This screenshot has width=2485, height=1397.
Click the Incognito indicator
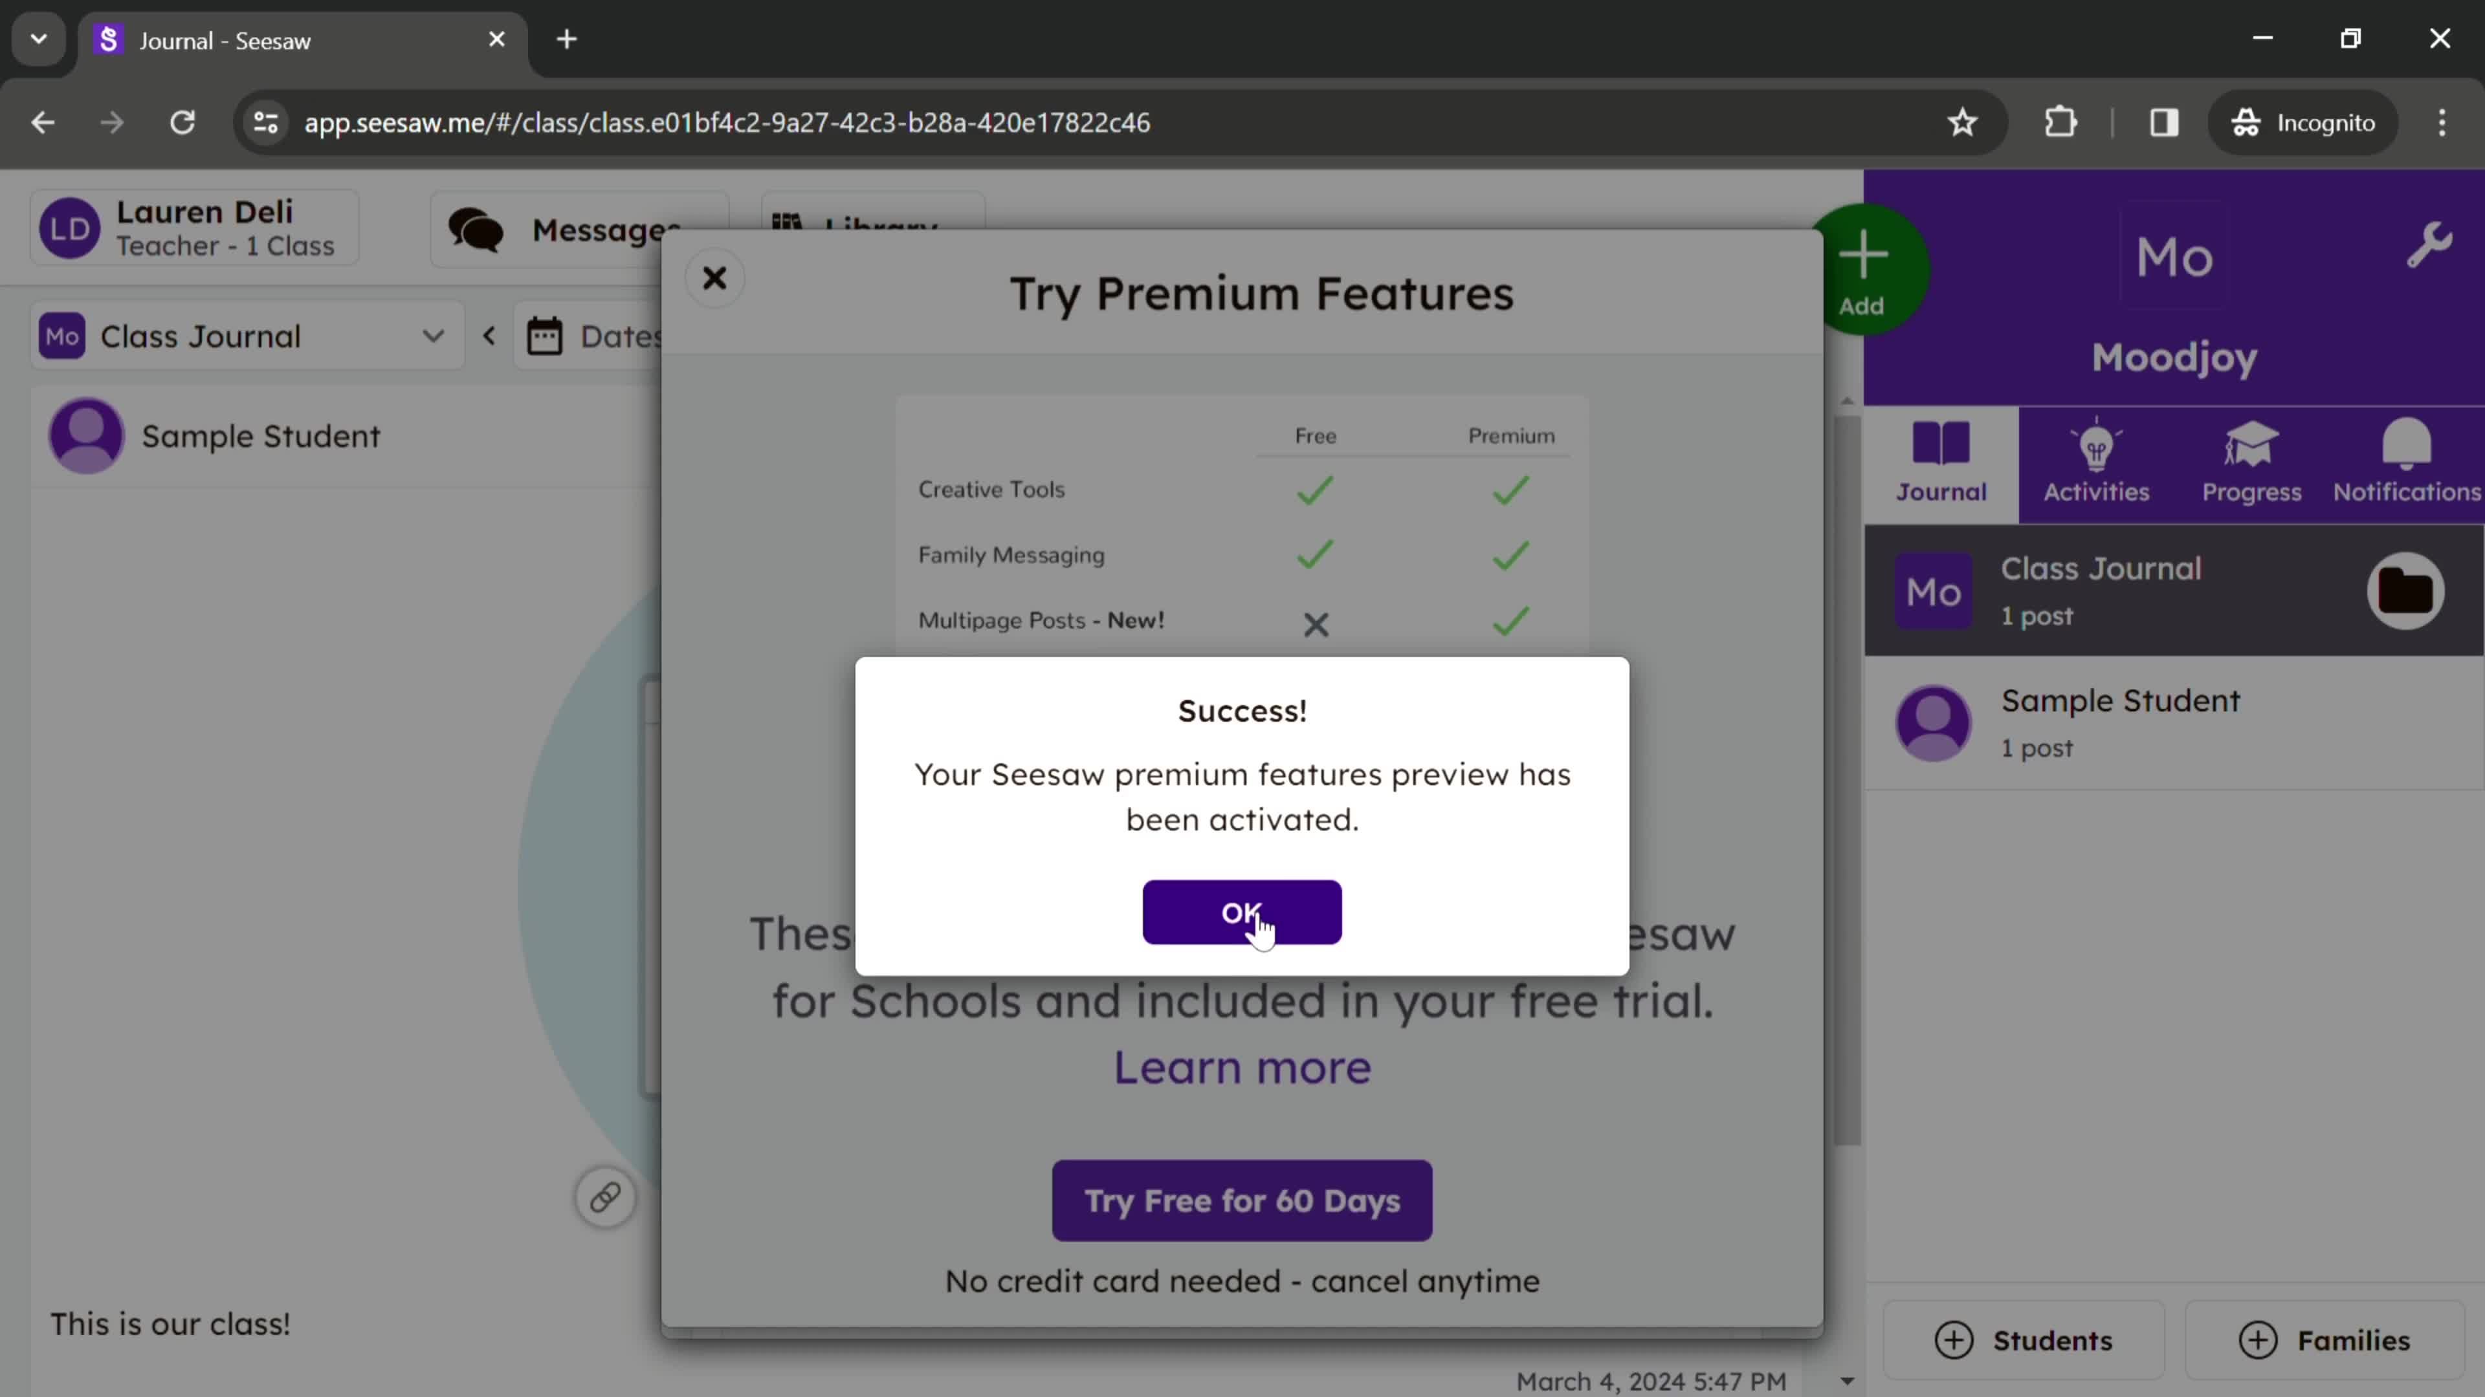click(2302, 122)
